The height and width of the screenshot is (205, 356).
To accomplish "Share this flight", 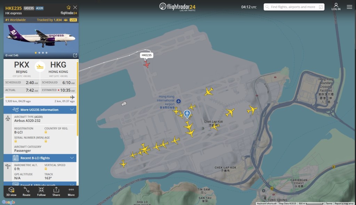I will tap(56, 191).
